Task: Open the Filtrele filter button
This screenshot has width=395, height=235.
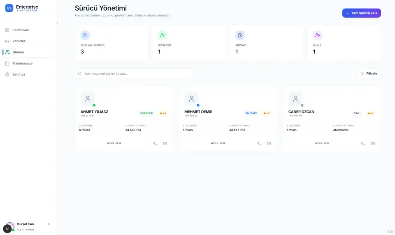Action: (369, 74)
